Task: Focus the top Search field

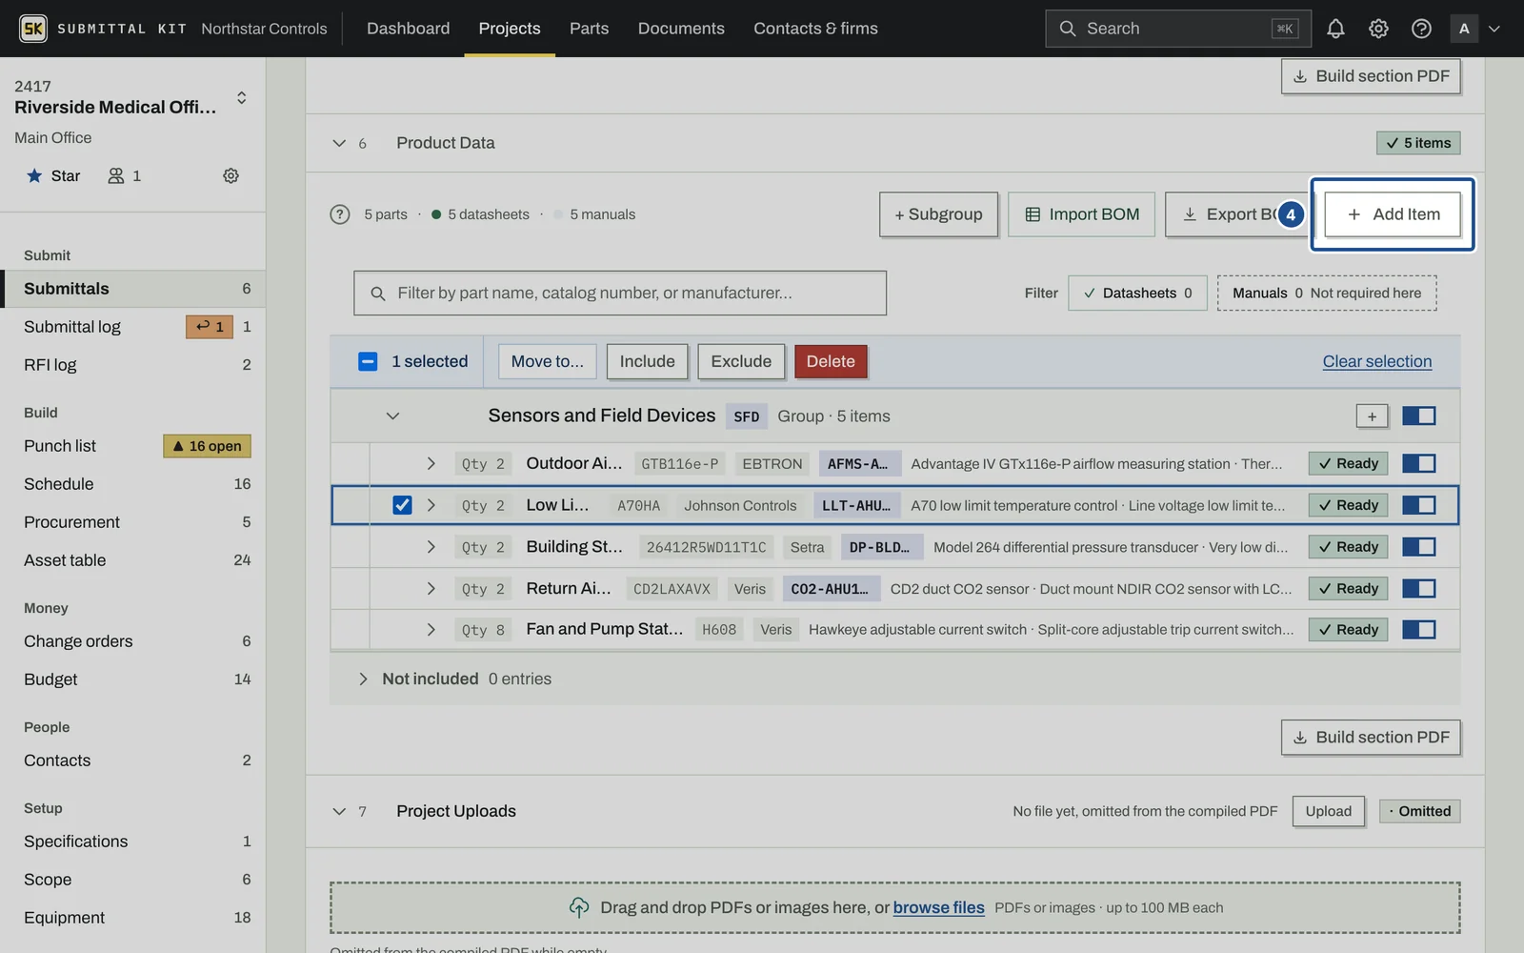Action: pyautogui.click(x=1177, y=29)
